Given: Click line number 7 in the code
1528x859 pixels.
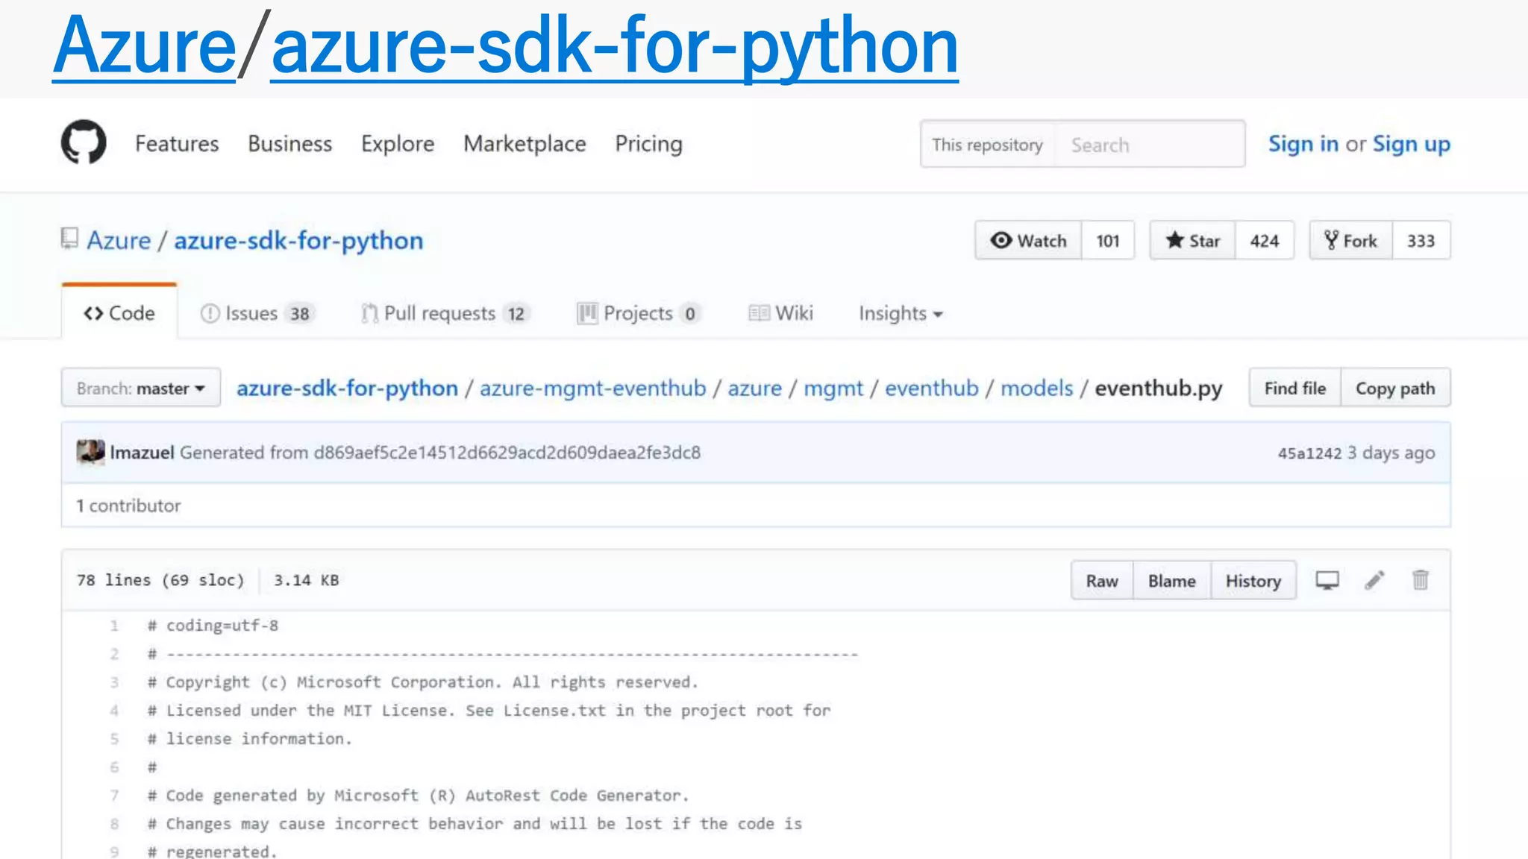Looking at the screenshot, I should click(114, 796).
